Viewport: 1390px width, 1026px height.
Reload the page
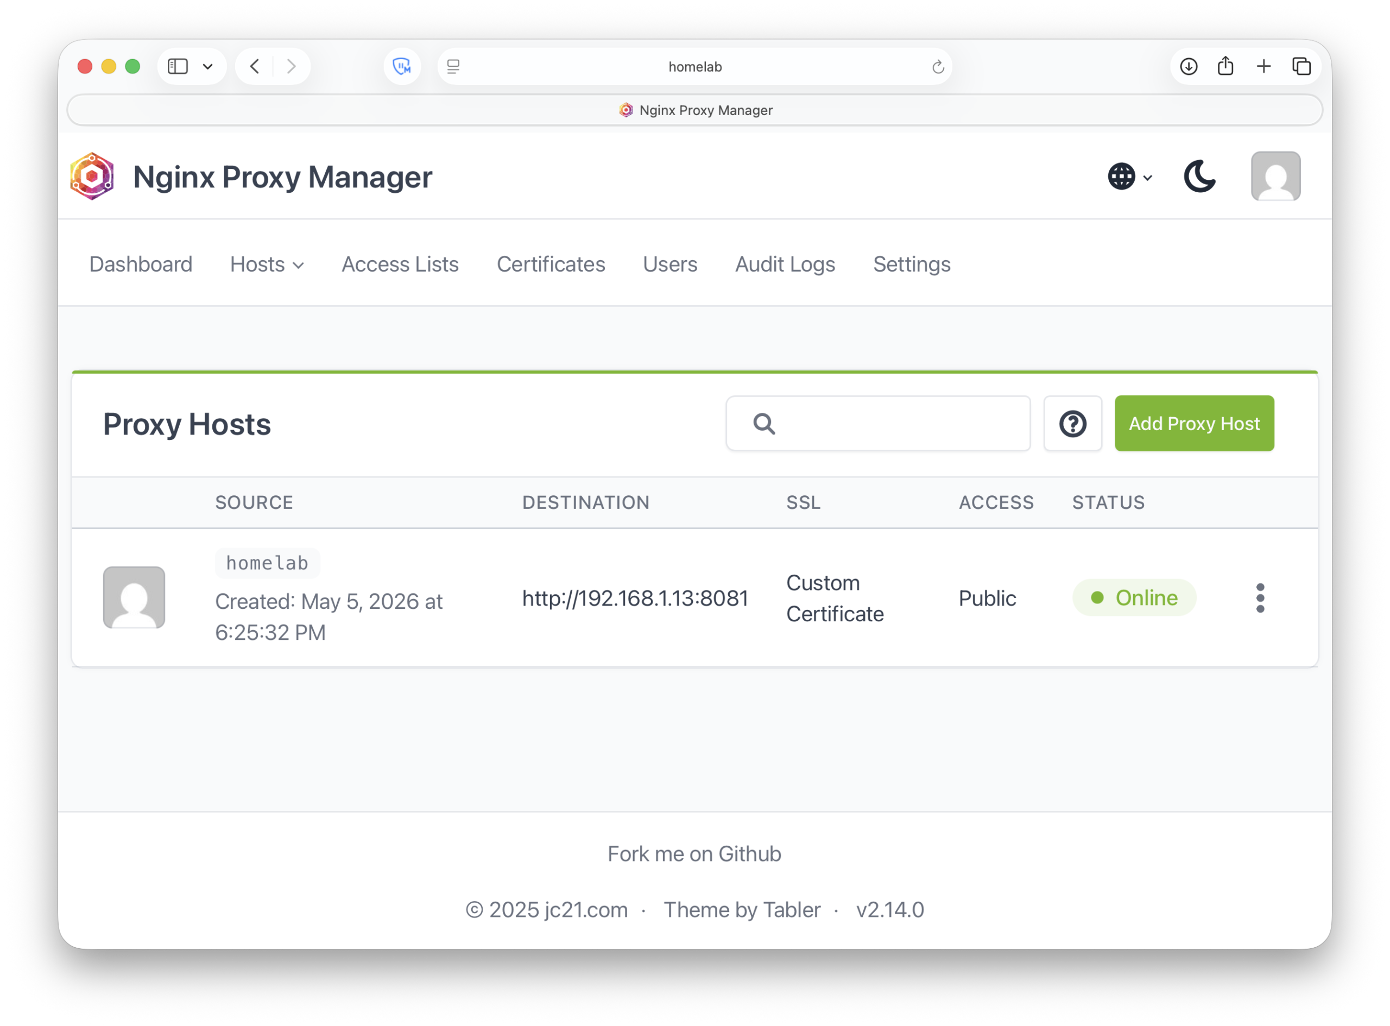coord(938,66)
